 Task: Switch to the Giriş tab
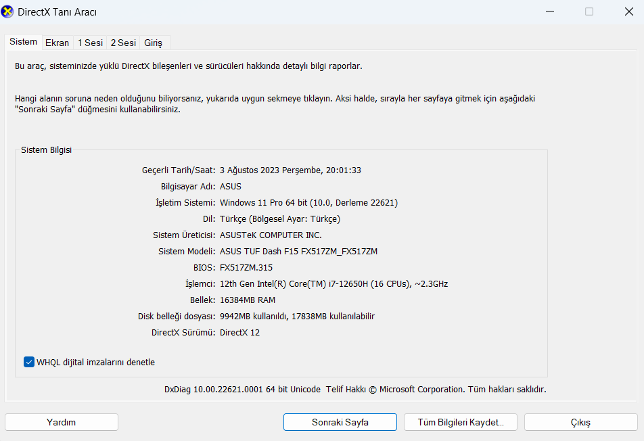[x=153, y=43]
